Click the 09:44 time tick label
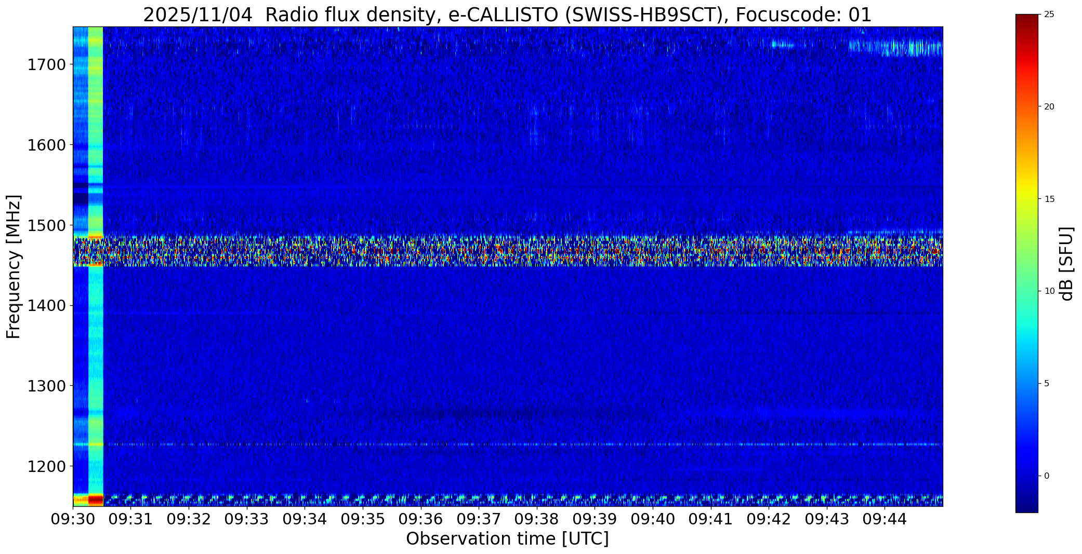 pyautogui.click(x=885, y=519)
